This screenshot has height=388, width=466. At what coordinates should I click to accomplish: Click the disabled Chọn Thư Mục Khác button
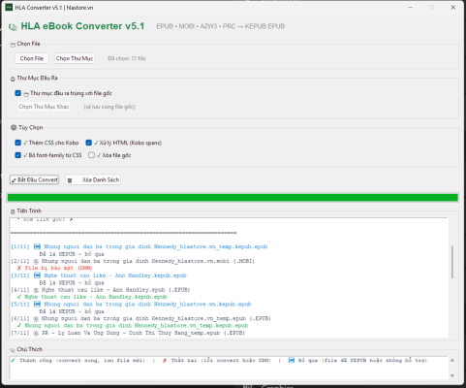[x=44, y=107]
